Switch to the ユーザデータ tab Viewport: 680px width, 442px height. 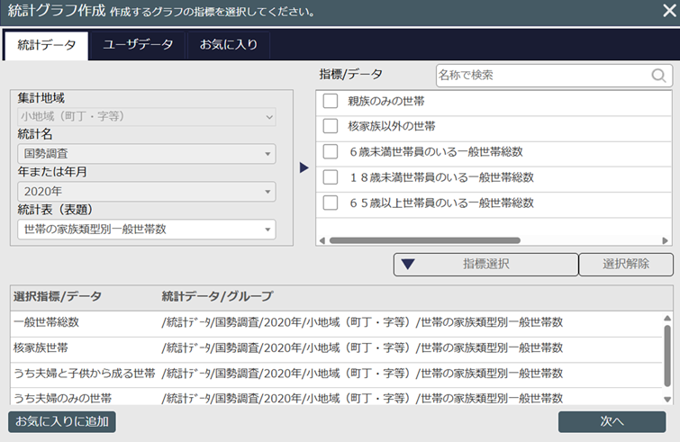pyautogui.click(x=138, y=46)
